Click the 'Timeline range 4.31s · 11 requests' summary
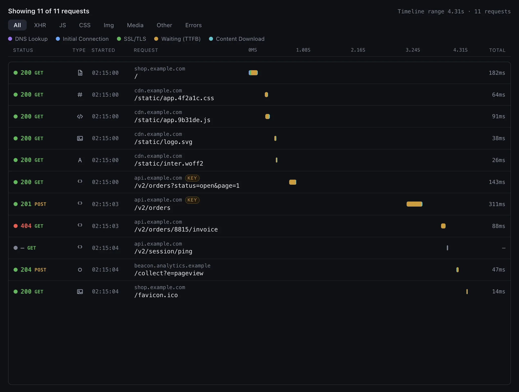The width and height of the screenshot is (519, 392). [x=454, y=11]
